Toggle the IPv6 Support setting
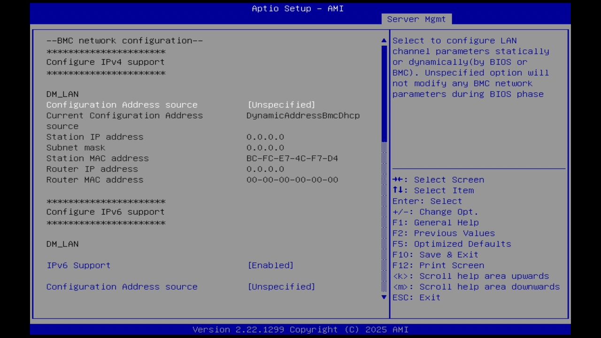 pos(78,265)
